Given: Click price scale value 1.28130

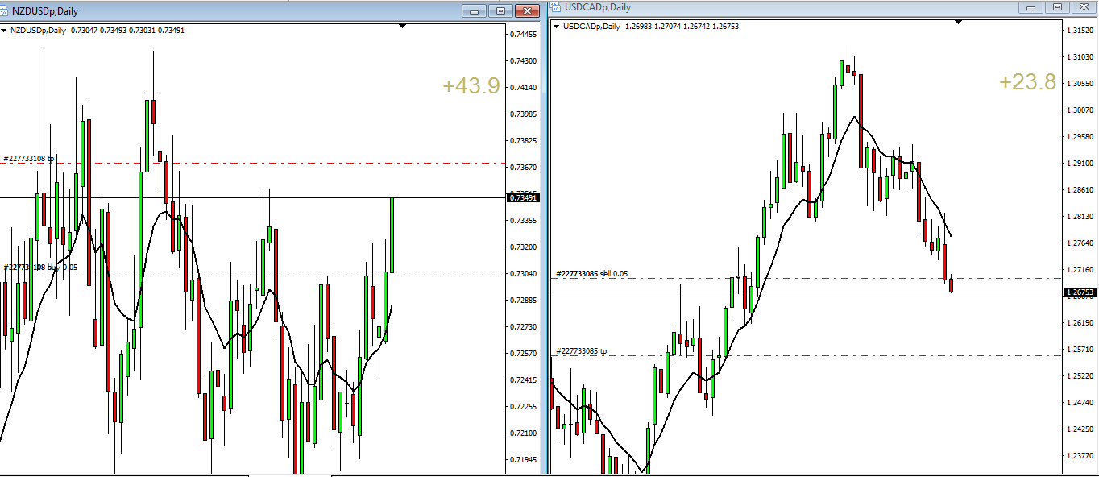Looking at the screenshot, I should 1080,217.
